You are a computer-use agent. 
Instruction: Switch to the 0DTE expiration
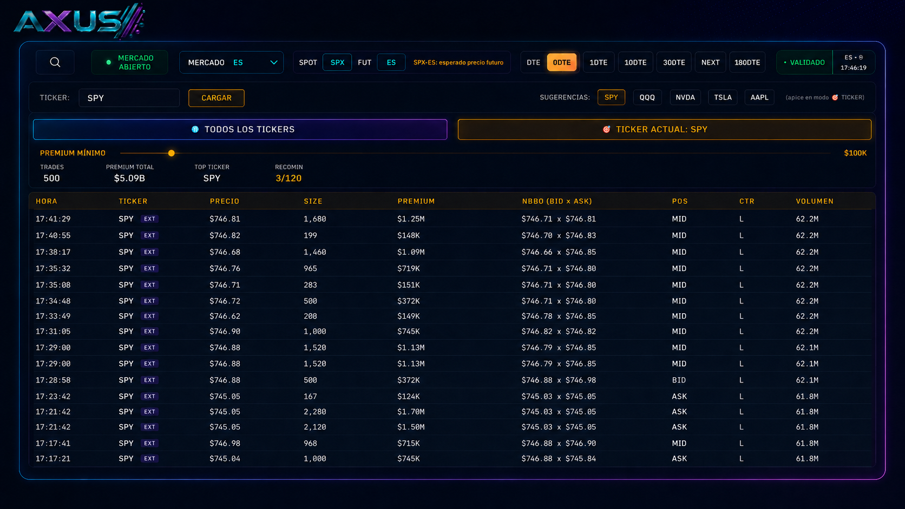(x=562, y=62)
